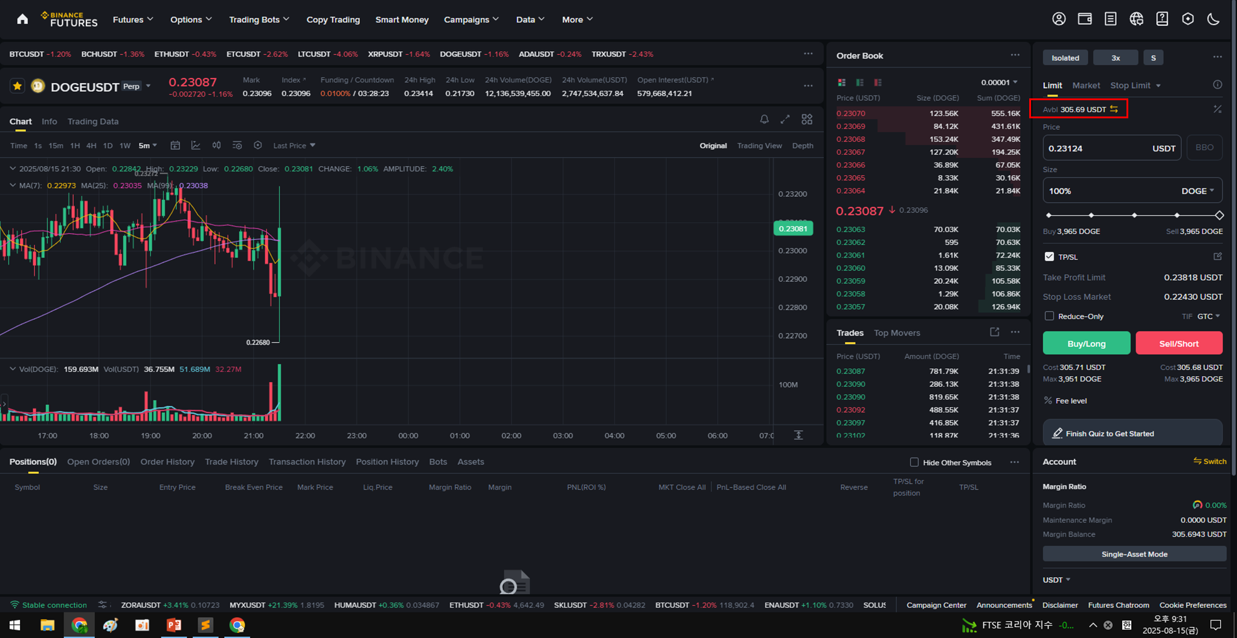Click the Single-Asset Mode button
This screenshot has height=638, width=1237.
point(1134,554)
